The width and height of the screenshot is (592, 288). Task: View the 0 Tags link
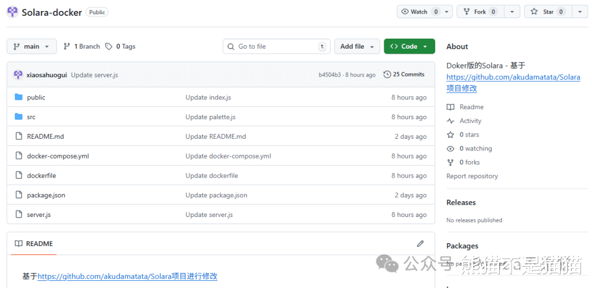click(121, 46)
